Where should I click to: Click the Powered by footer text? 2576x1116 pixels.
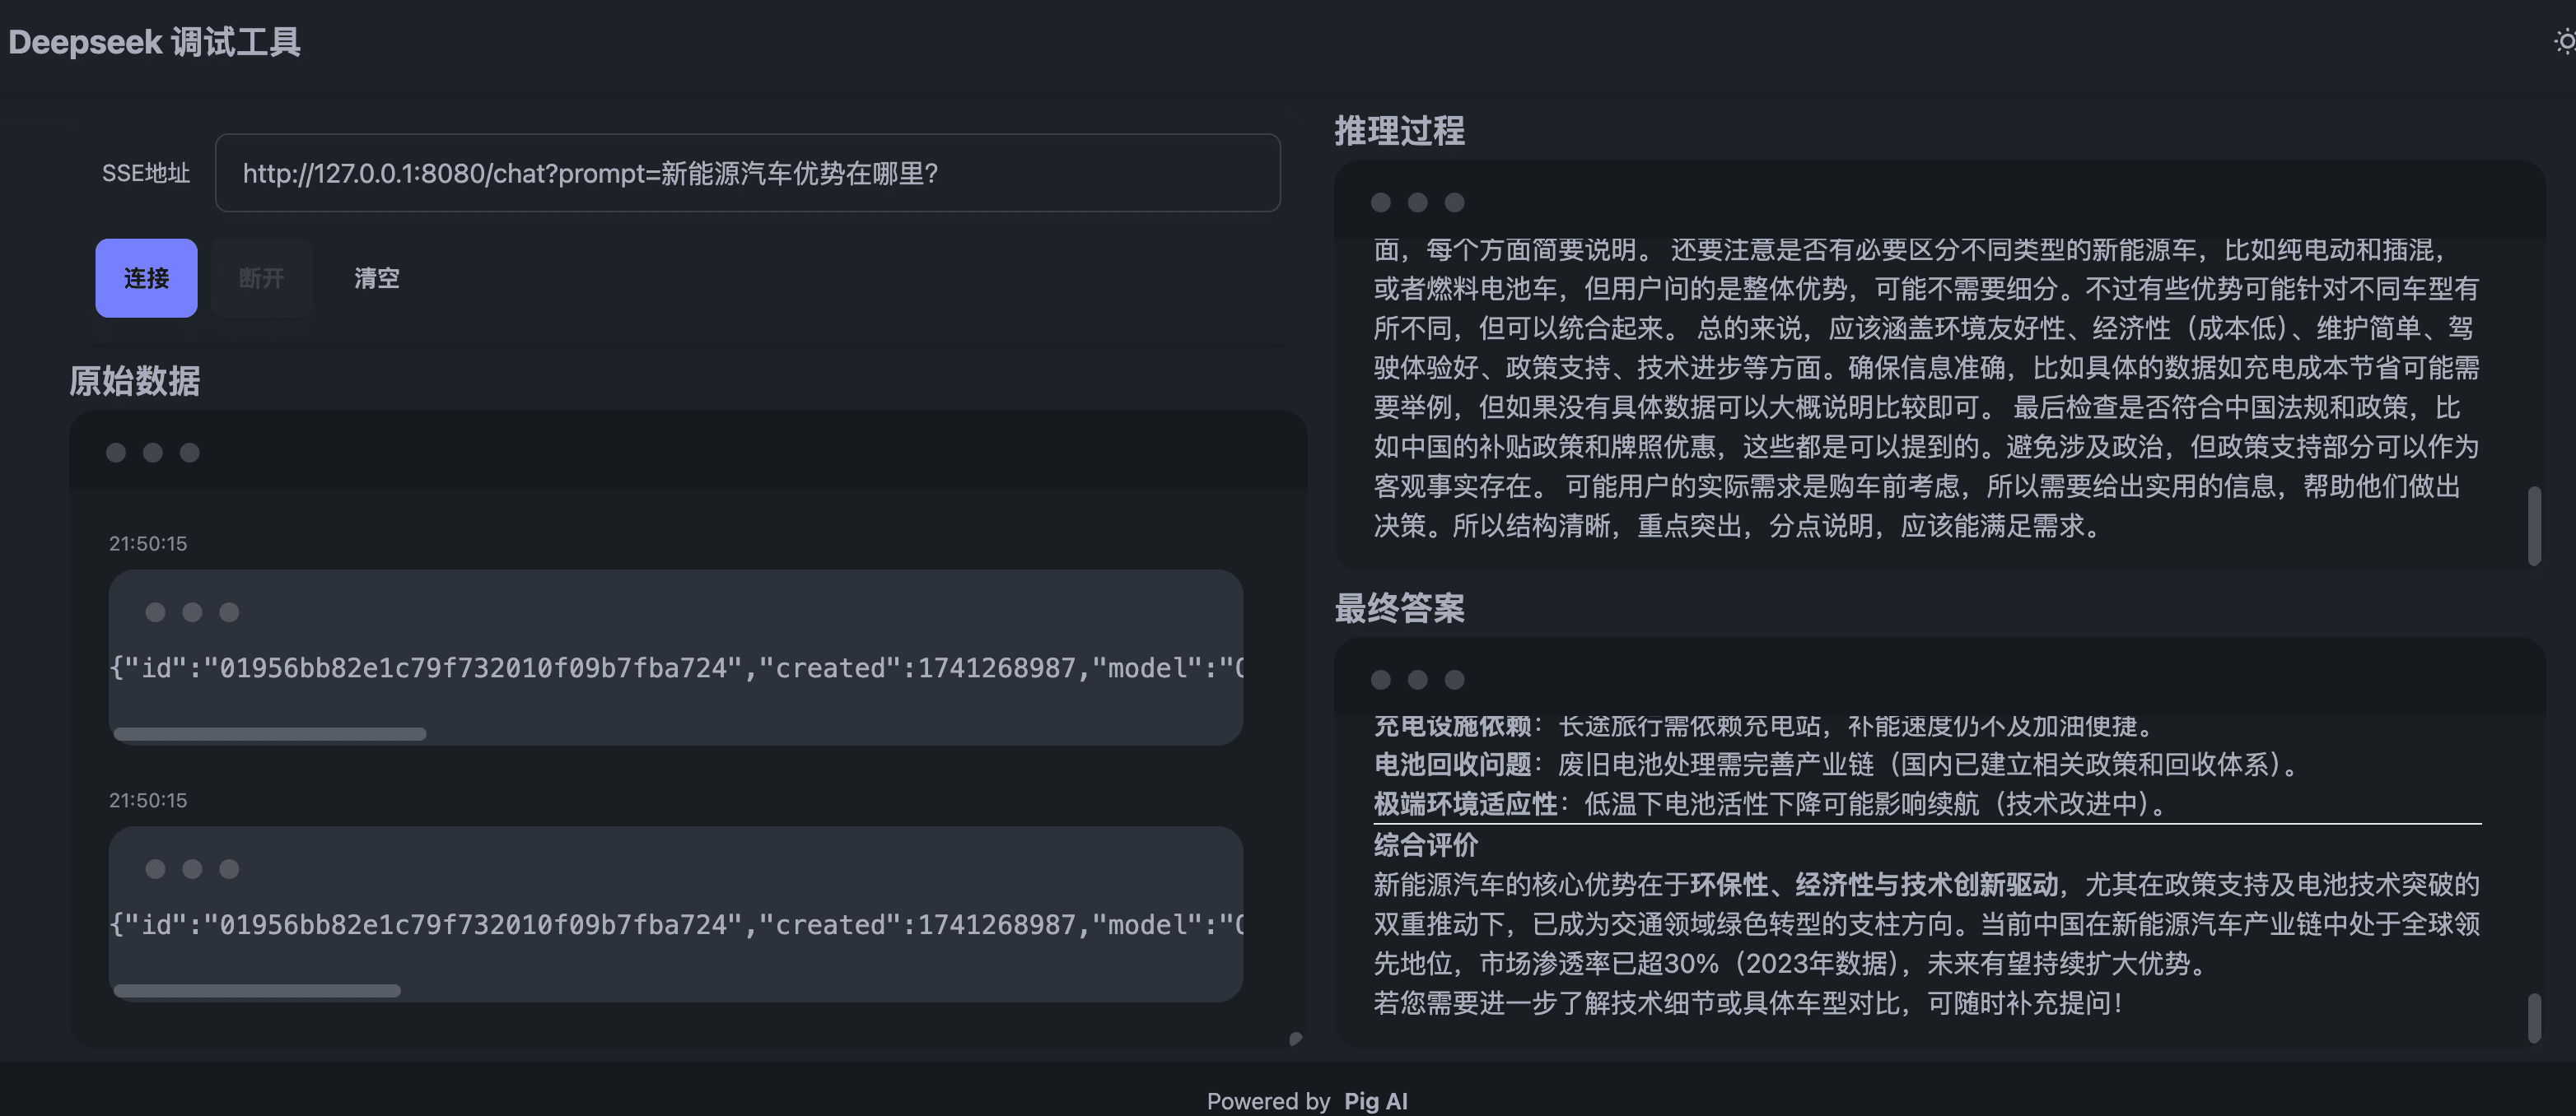pos(1268,1100)
